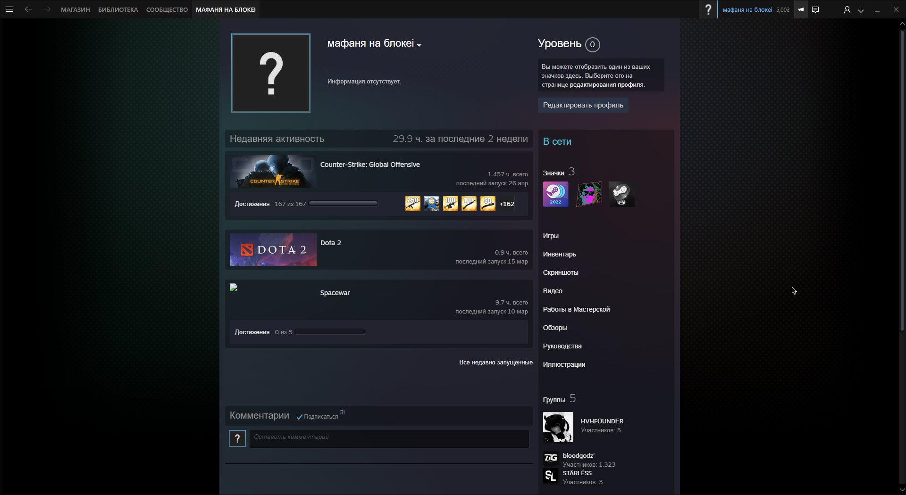Go back with the left arrow

[28, 9]
